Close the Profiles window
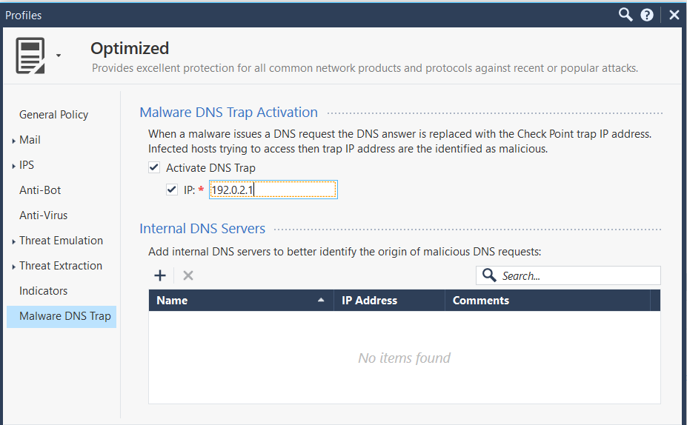Screen dimensions: 687x425 (x=674, y=14)
